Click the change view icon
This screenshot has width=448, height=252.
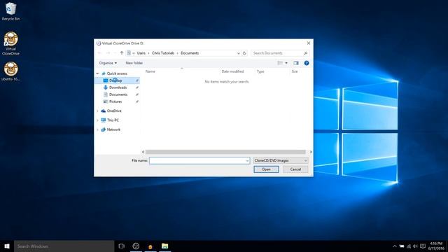coord(280,63)
